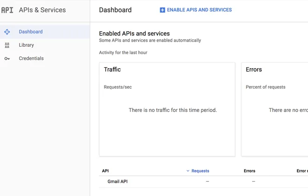This screenshot has width=308, height=196.
Task: Click the API column header
Action: point(105,171)
